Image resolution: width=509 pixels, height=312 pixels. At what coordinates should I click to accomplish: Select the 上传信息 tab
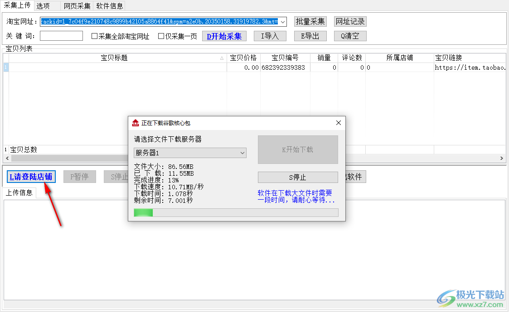point(19,192)
